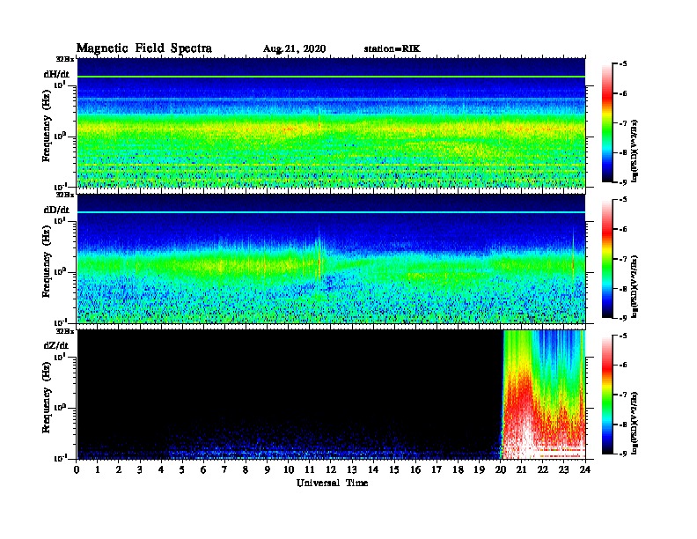This screenshot has width=697, height=539.
Task: Click hour tick label "13" on time axis
Action: coord(352,469)
